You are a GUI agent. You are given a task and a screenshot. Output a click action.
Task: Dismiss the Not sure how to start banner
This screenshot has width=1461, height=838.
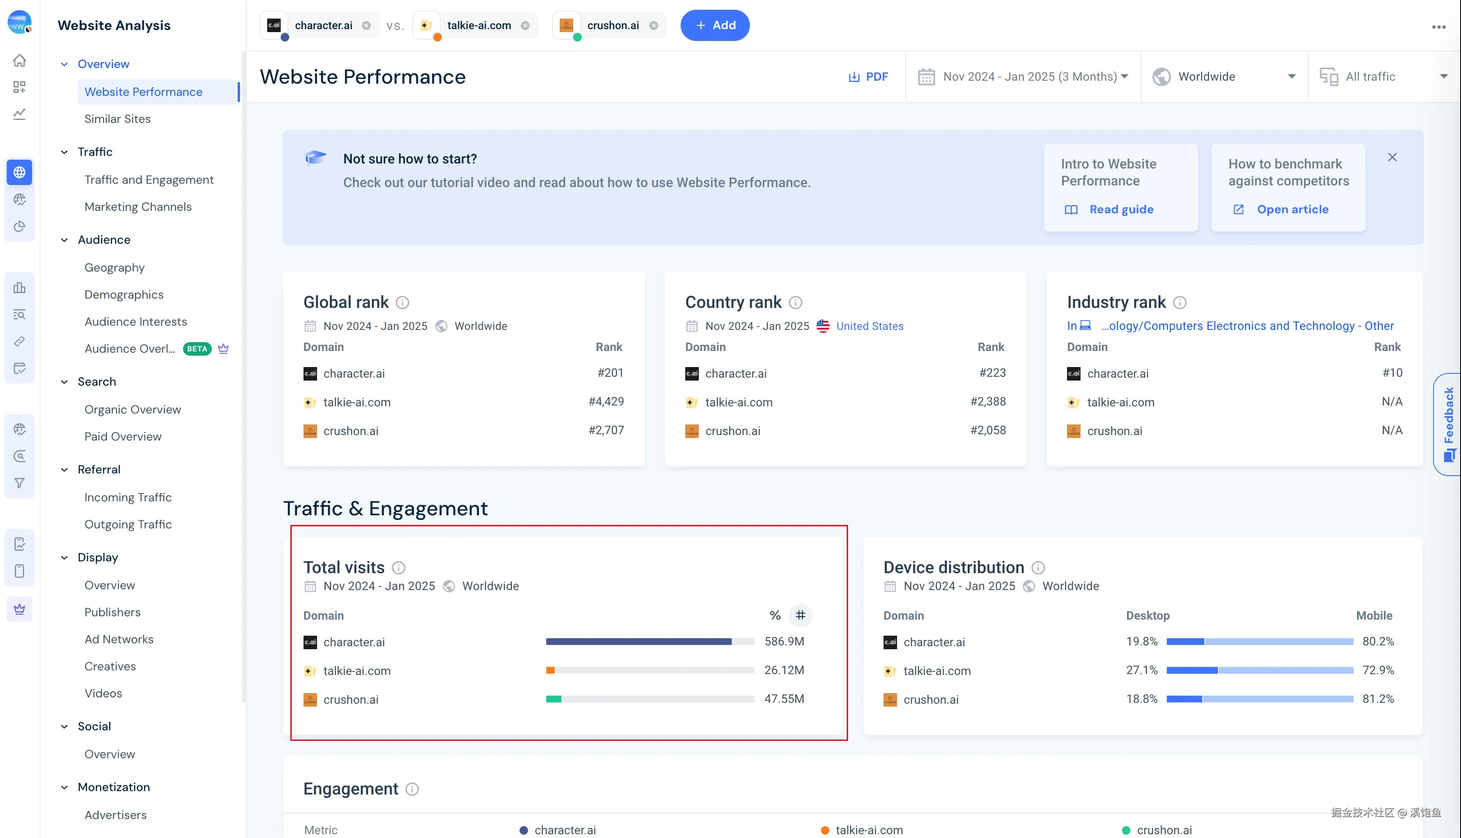click(x=1392, y=157)
